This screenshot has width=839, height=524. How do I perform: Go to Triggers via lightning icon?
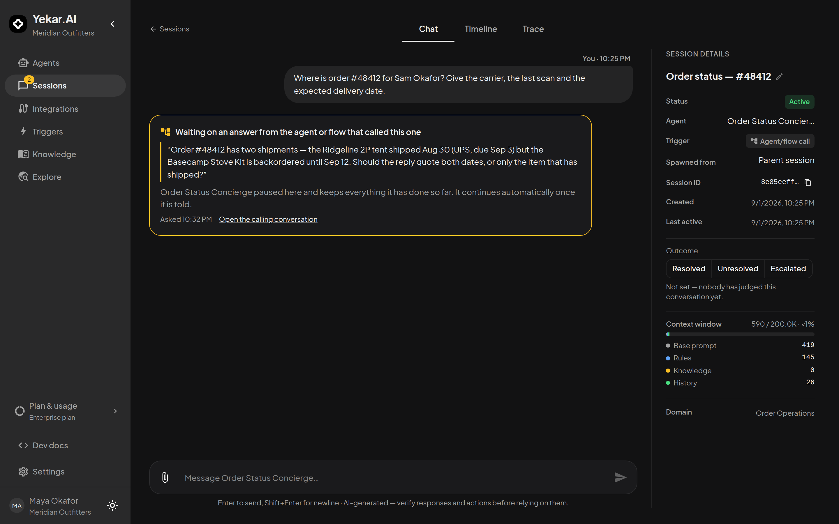[x=23, y=131]
